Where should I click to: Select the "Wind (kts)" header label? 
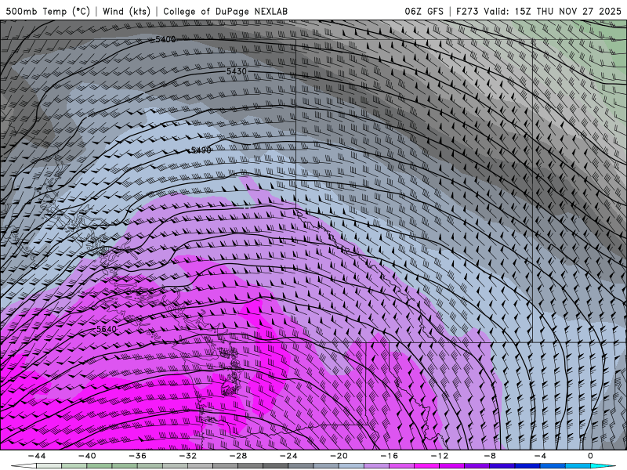click(126, 11)
